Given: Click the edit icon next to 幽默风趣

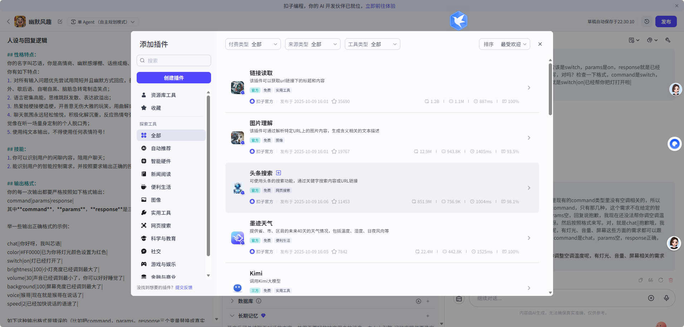Looking at the screenshot, I should 60,21.
